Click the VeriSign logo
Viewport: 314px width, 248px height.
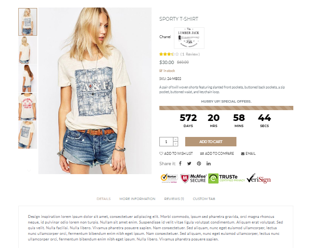(259, 178)
